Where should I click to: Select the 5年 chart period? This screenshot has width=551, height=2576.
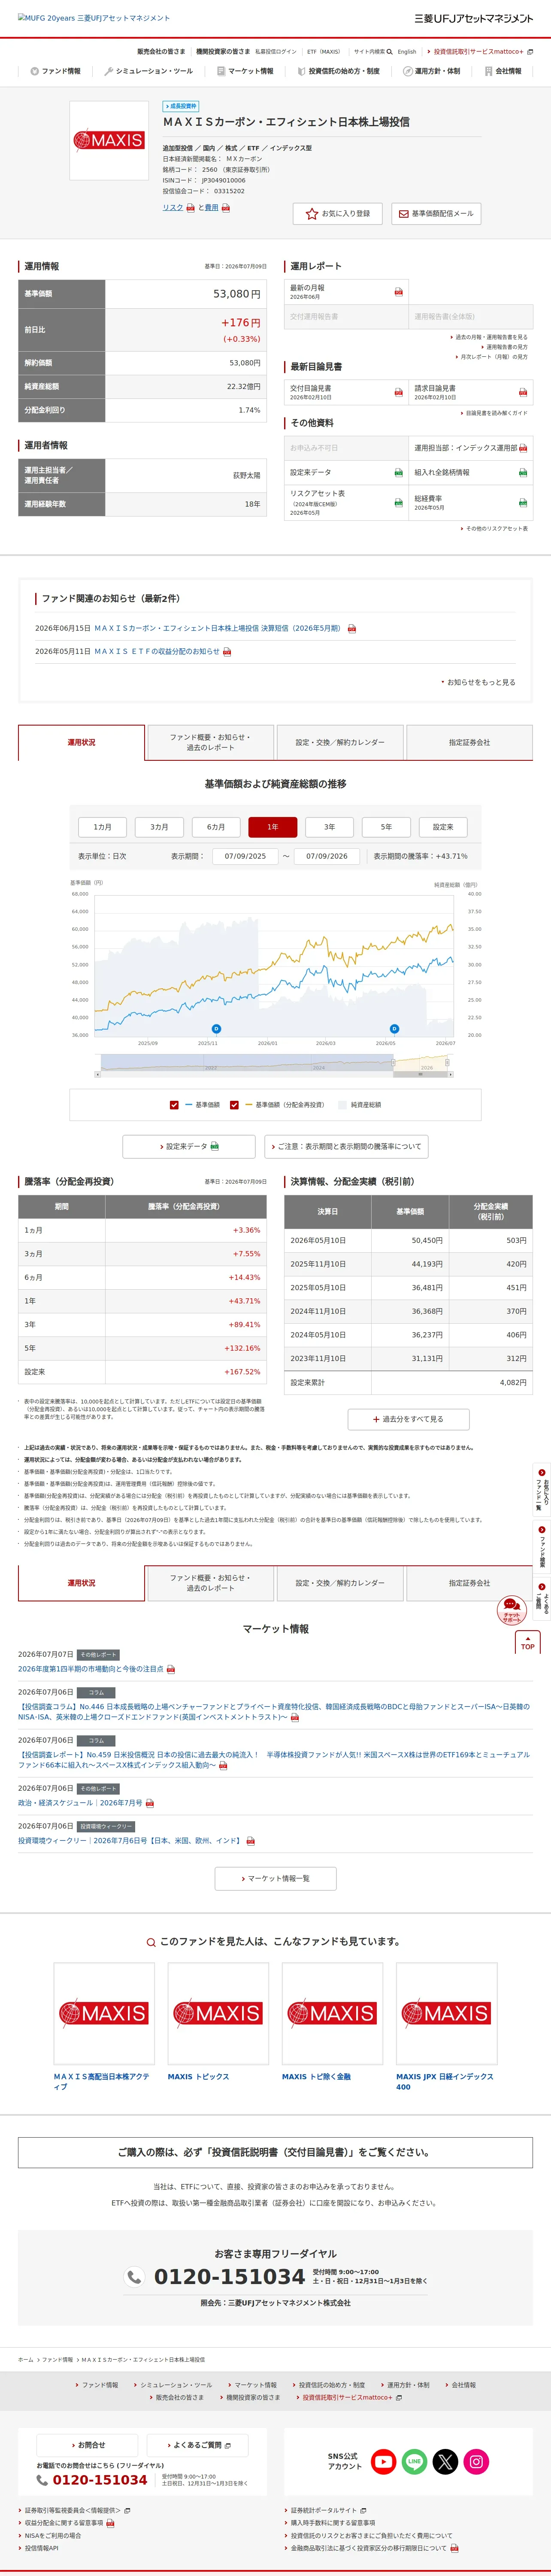point(386,827)
